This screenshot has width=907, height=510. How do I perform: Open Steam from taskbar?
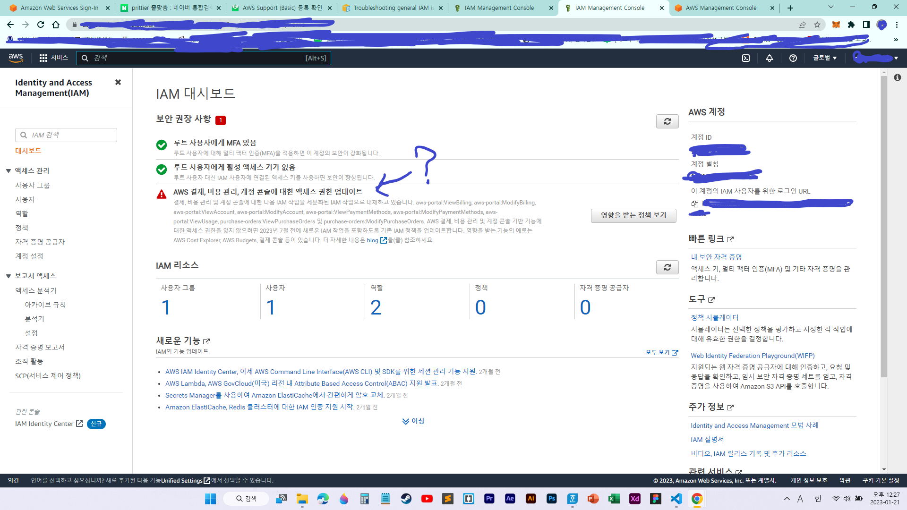(x=406, y=499)
